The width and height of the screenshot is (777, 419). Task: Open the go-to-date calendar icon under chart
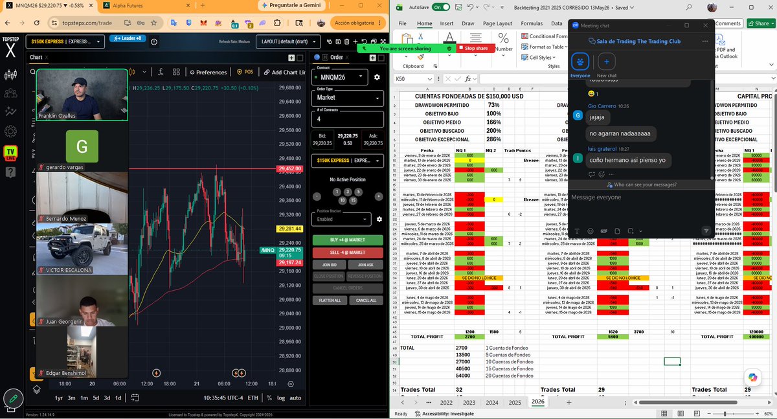(135, 398)
